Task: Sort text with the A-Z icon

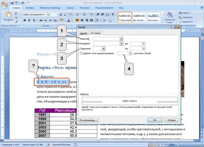Action: pyautogui.click(x=108, y=14)
